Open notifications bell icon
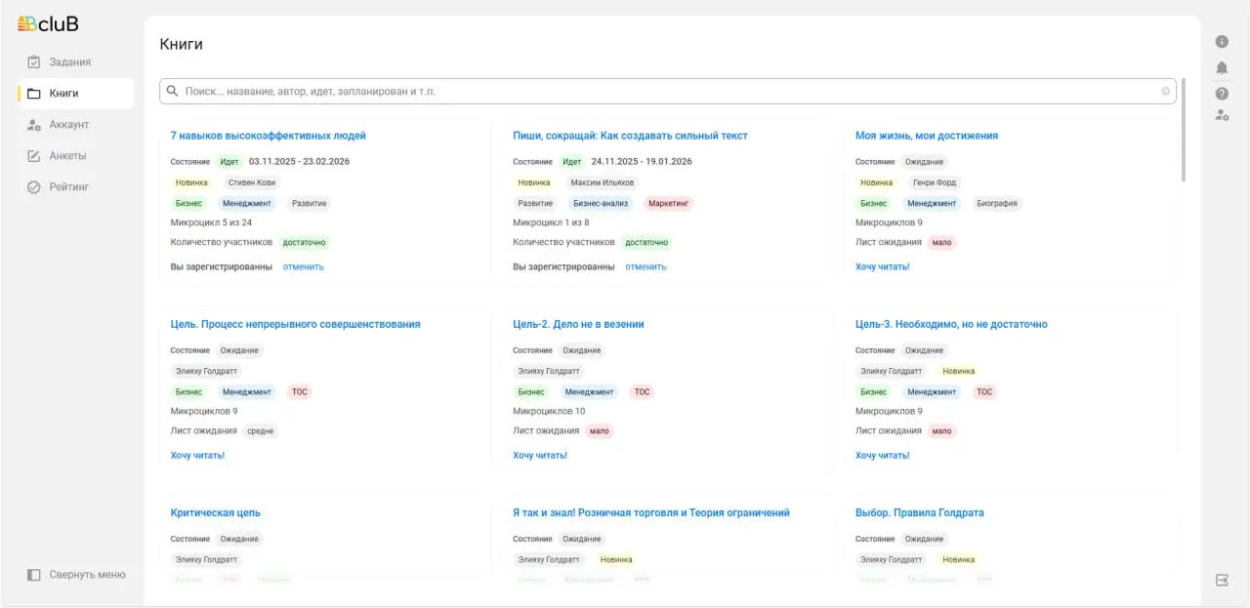The width and height of the screenshot is (1250, 608). click(1222, 67)
